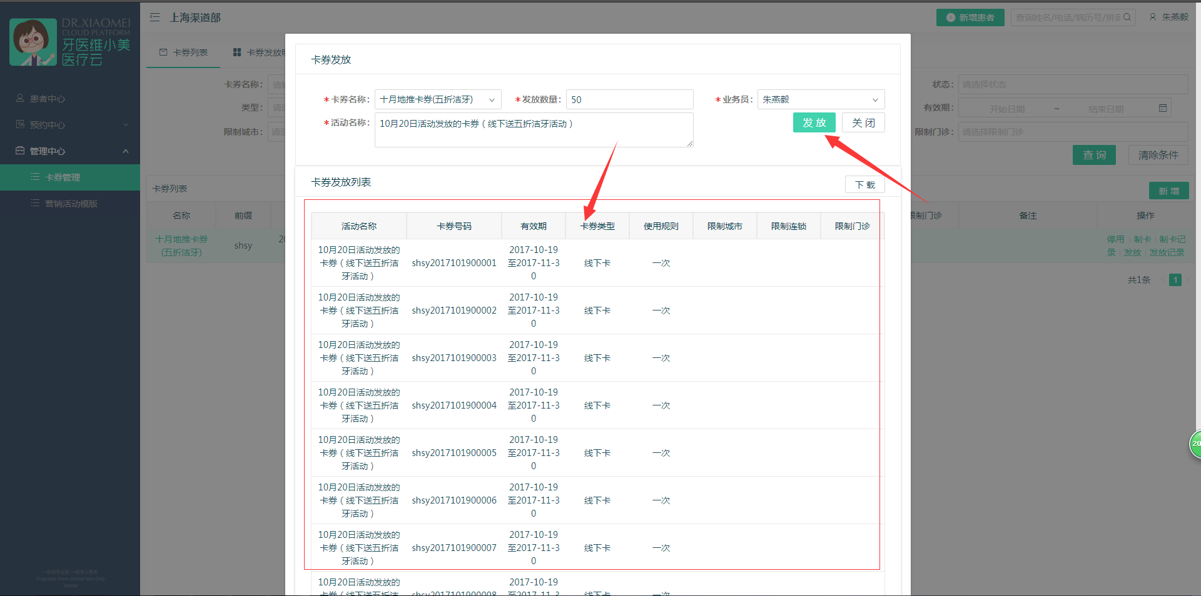Click the search magnifier icon in top bar
Viewport: 1201px width, 596px height.
coord(1127,17)
